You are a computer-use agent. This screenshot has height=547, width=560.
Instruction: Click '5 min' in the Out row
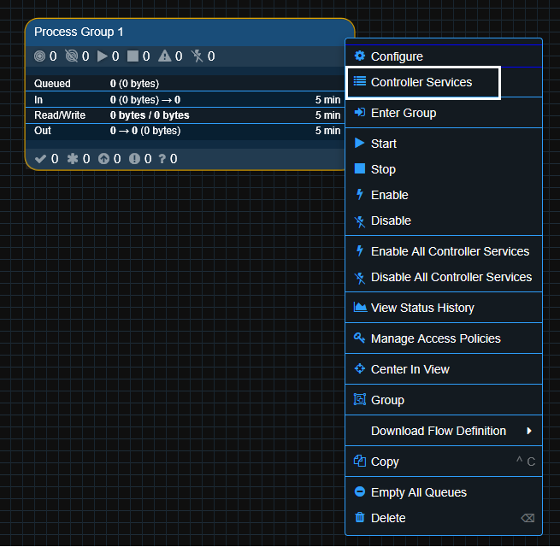tap(327, 131)
